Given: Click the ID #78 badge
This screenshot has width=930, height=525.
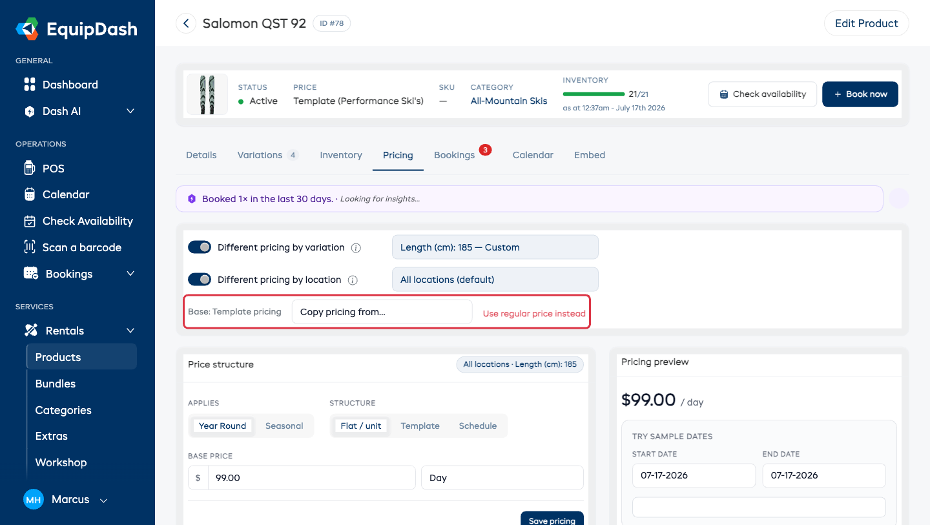Looking at the screenshot, I should tap(332, 23).
